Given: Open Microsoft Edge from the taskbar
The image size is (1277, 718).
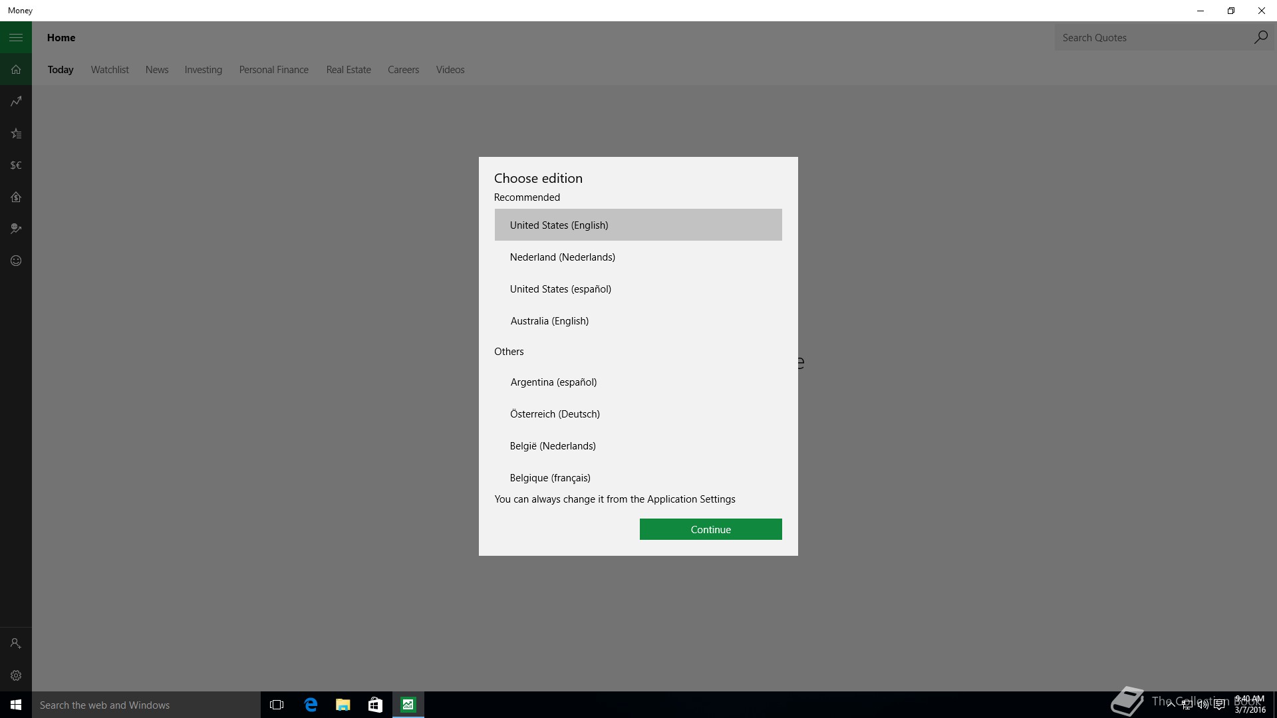Looking at the screenshot, I should coord(311,705).
